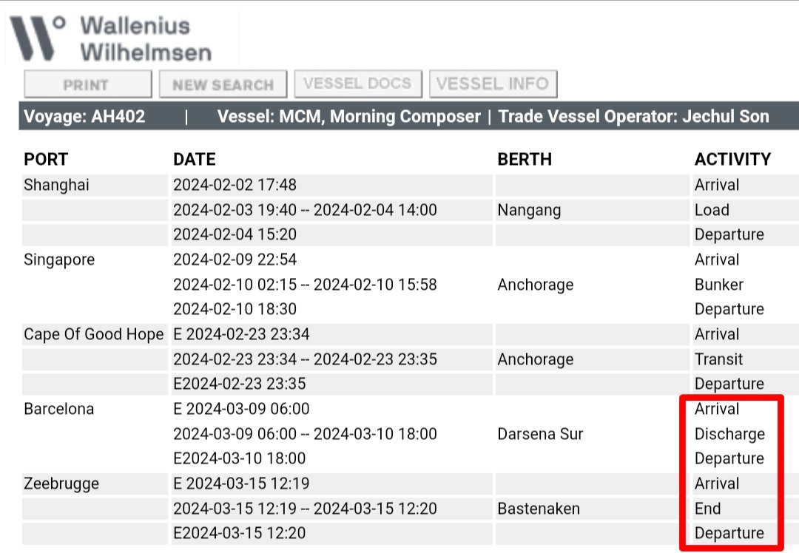The height and width of the screenshot is (553, 799).
Task: Click the PORT column header
Action: (46, 160)
